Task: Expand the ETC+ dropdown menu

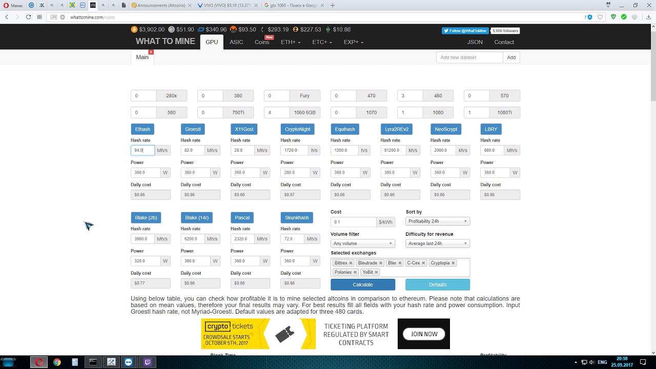Action: point(322,42)
